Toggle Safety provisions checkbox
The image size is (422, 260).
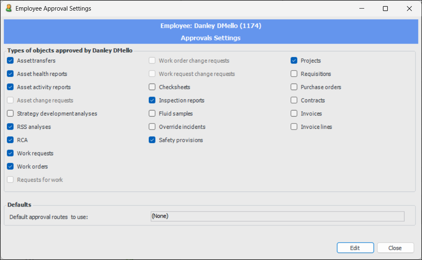pos(152,140)
